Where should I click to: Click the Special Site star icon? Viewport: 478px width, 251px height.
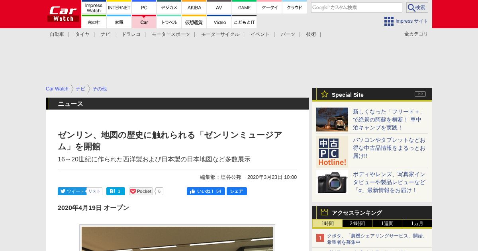pyautogui.click(x=325, y=94)
